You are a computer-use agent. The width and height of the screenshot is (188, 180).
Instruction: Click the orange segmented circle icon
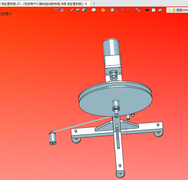(x=103, y=10)
